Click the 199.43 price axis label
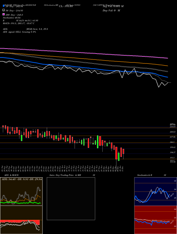177x234 pixels. coord(172,147)
